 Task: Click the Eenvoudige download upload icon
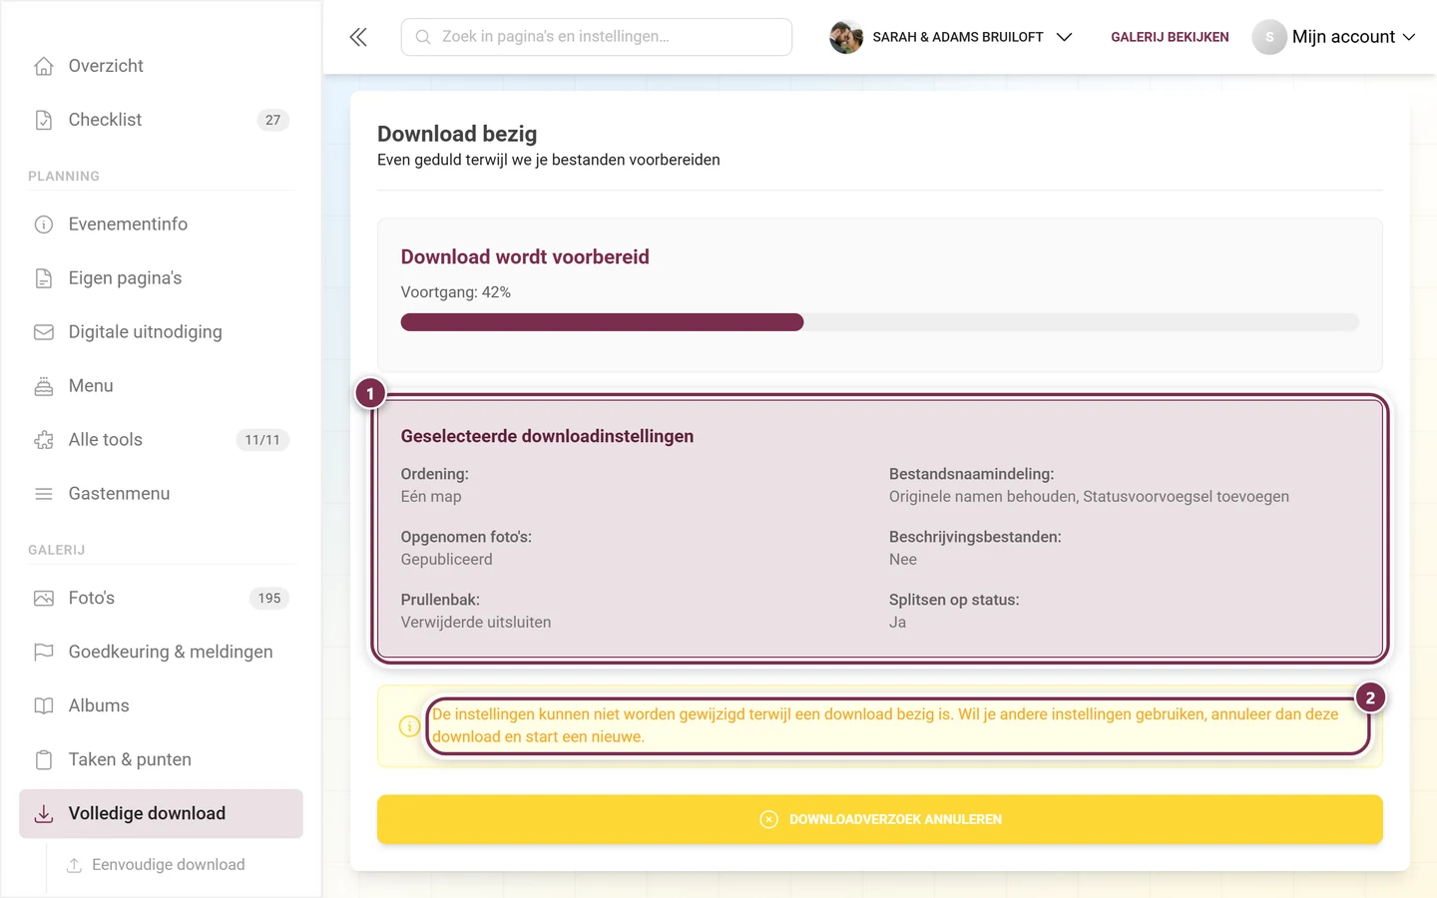coord(74,865)
